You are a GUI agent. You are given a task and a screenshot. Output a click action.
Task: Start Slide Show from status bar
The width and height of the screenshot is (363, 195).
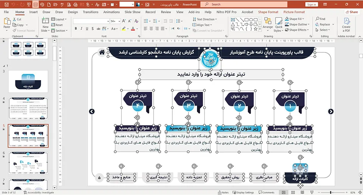pyautogui.click(x=312, y=192)
